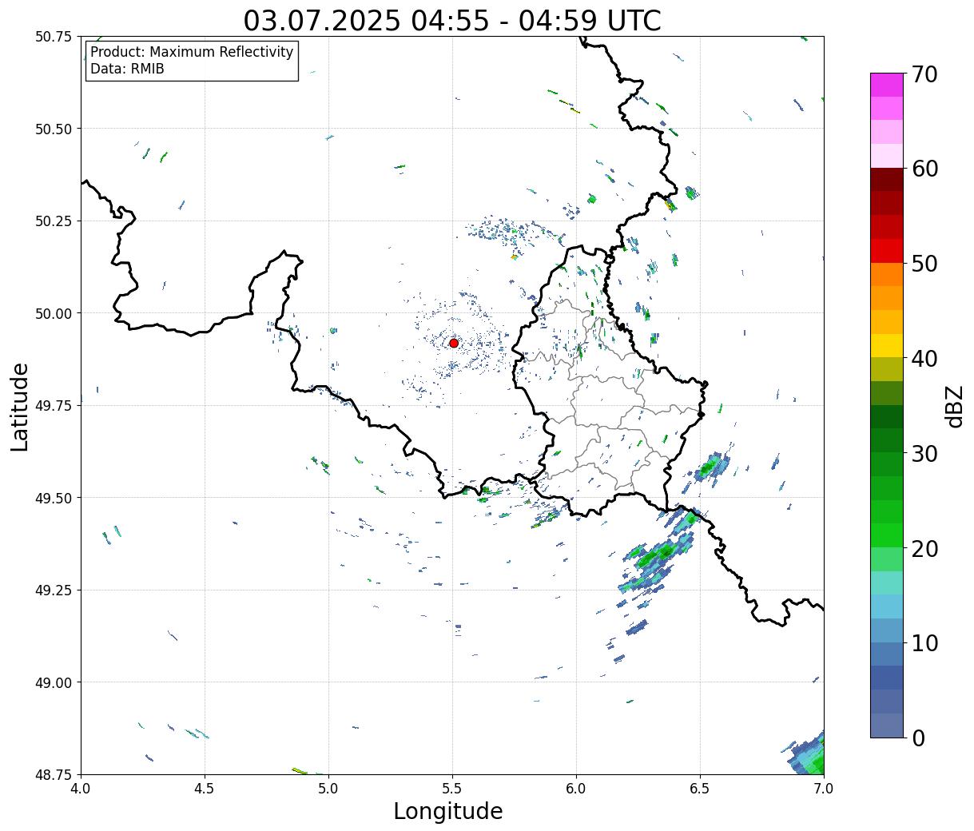Click the colorbar tick label 20
974x831 pixels.
tap(924, 549)
